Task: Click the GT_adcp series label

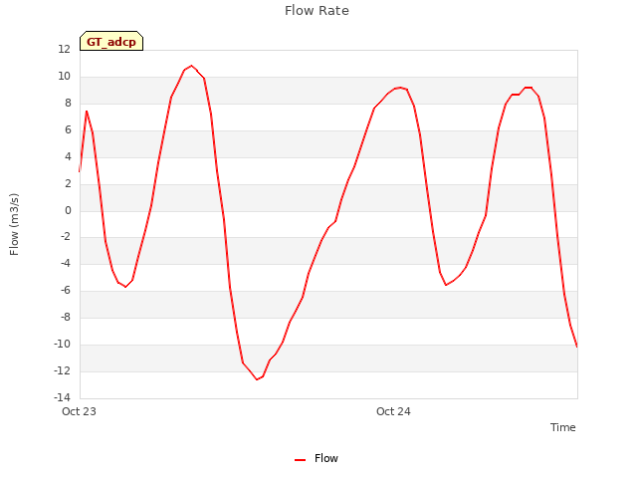Action: 111,41
